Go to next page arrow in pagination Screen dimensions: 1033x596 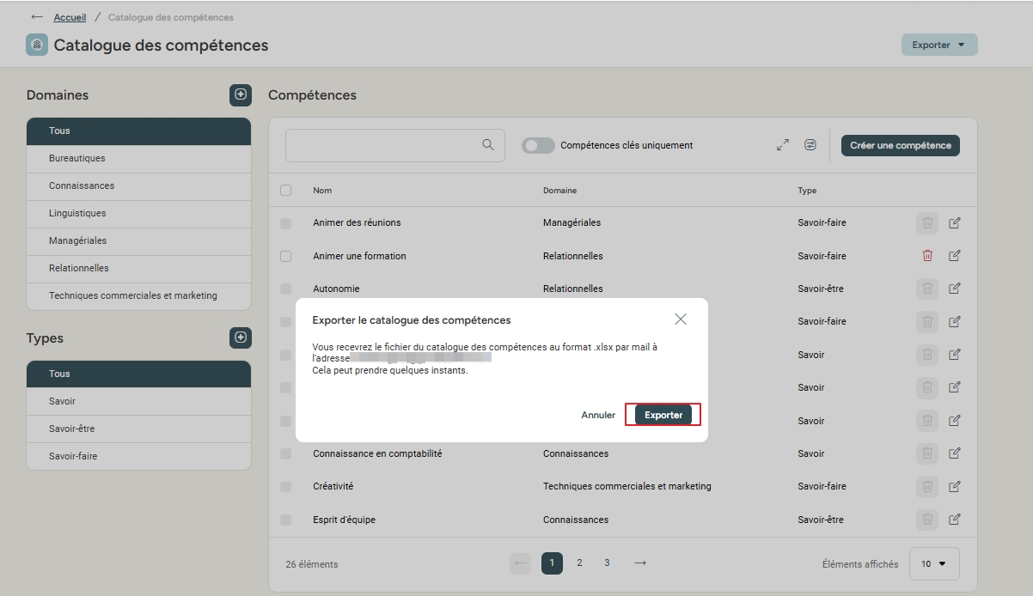point(639,563)
